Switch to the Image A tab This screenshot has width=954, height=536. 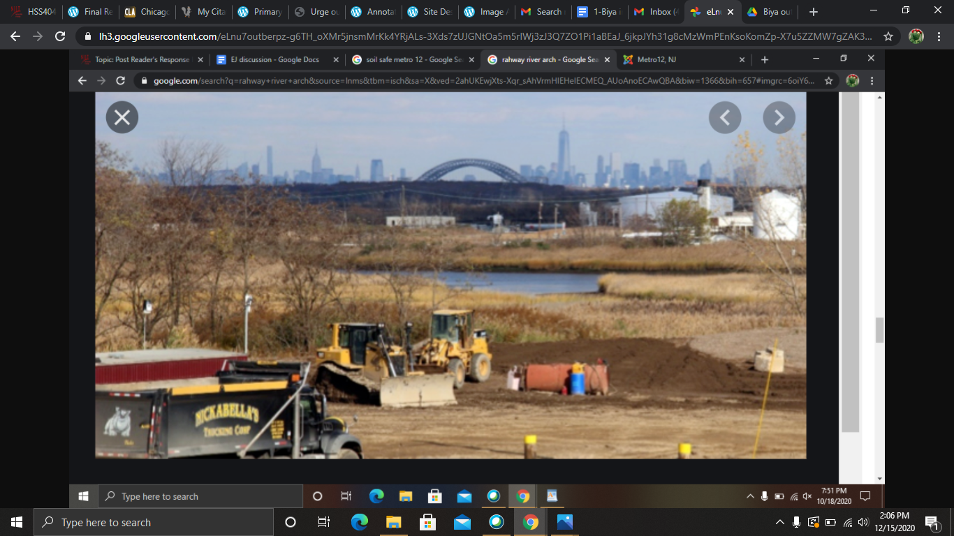point(486,12)
